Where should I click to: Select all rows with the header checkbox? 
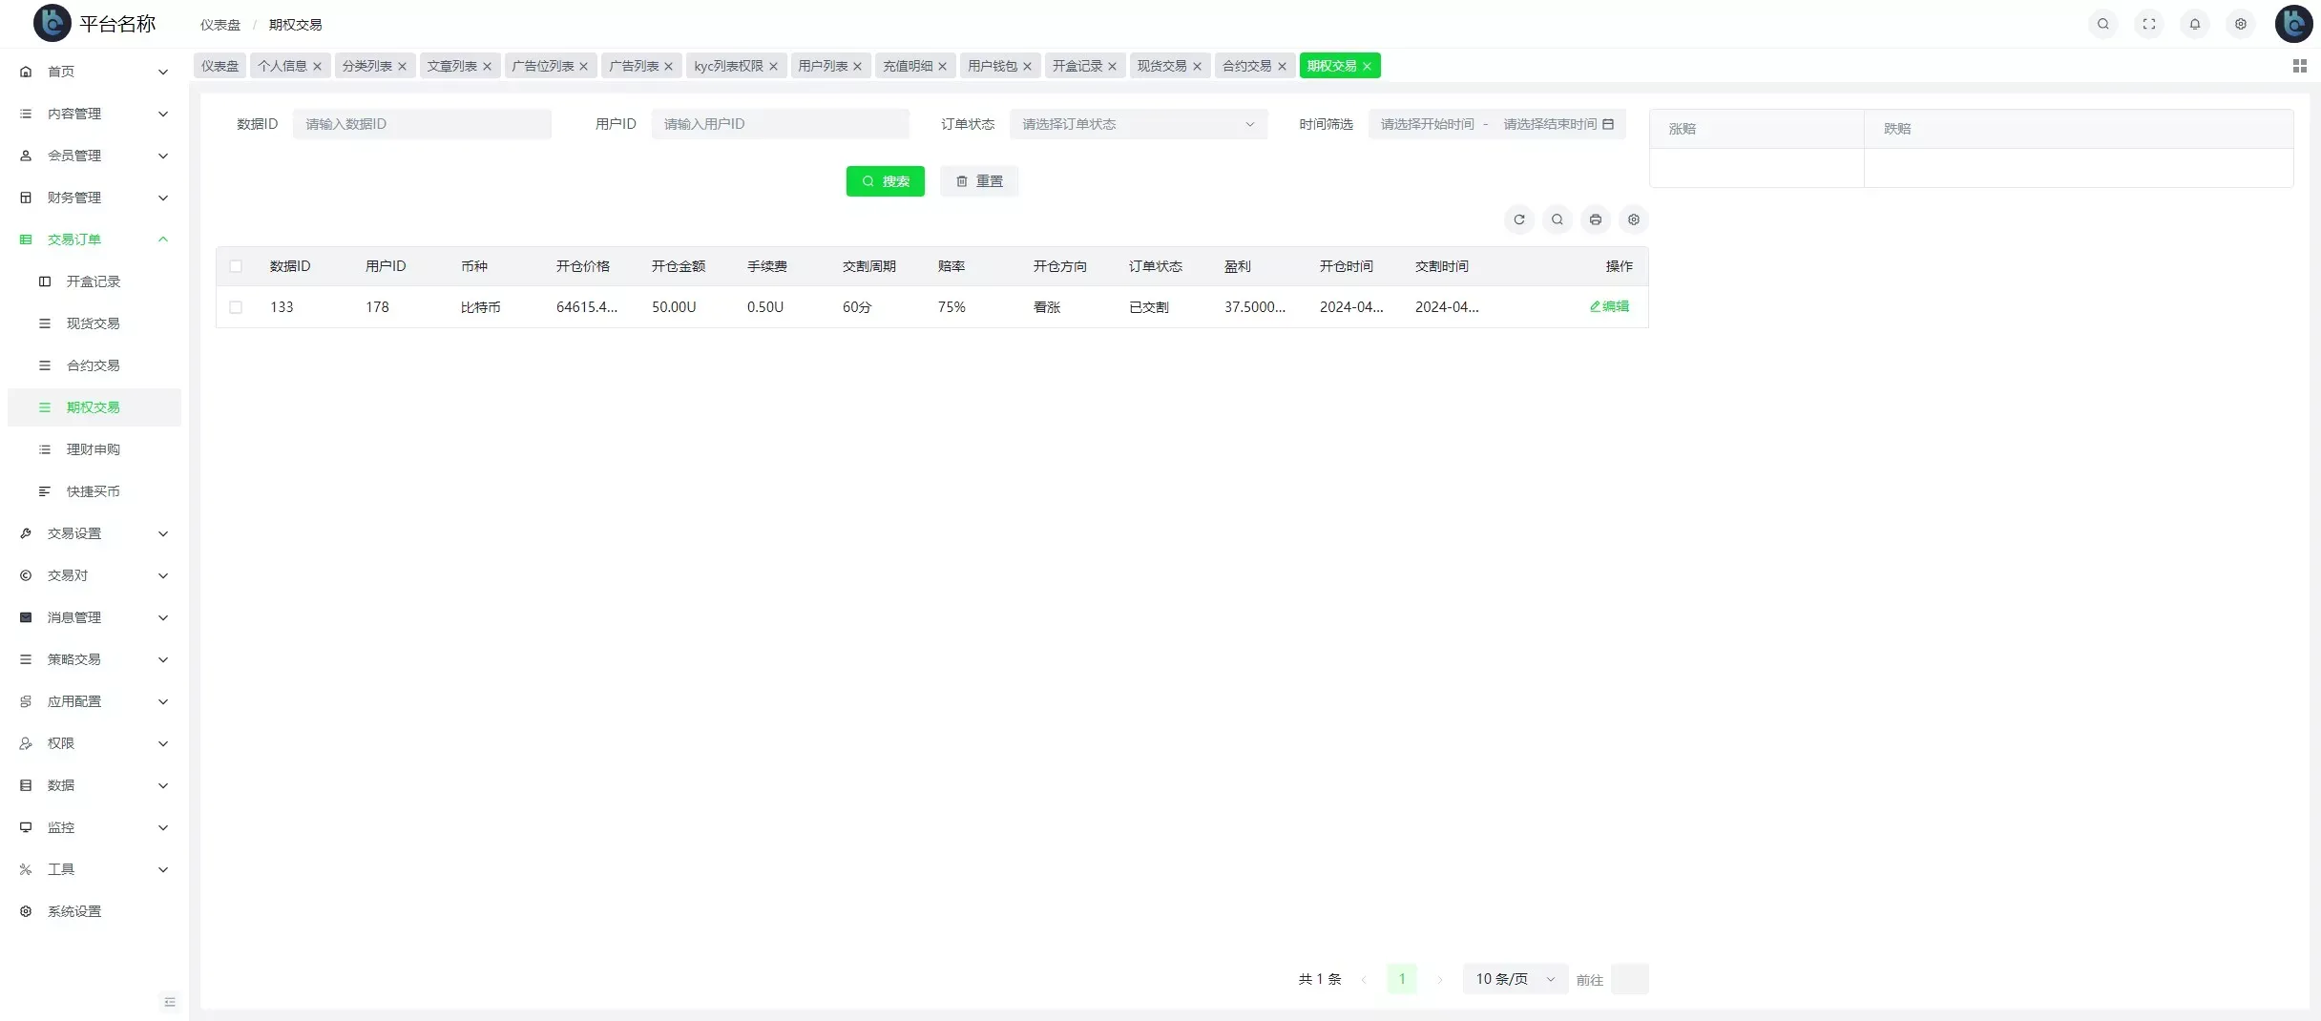tap(236, 266)
